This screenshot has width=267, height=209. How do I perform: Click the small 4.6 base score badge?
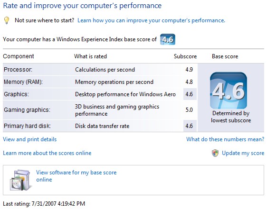point(168,39)
